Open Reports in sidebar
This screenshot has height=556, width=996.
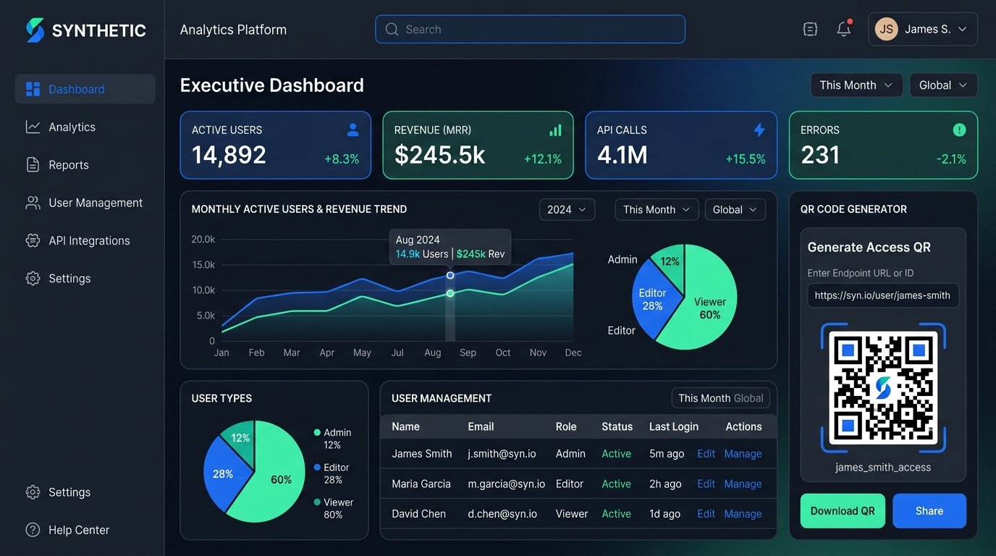85,165
